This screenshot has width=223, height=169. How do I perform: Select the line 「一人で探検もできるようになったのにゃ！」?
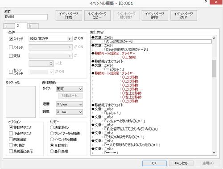pyautogui.click(x=151, y=145)
